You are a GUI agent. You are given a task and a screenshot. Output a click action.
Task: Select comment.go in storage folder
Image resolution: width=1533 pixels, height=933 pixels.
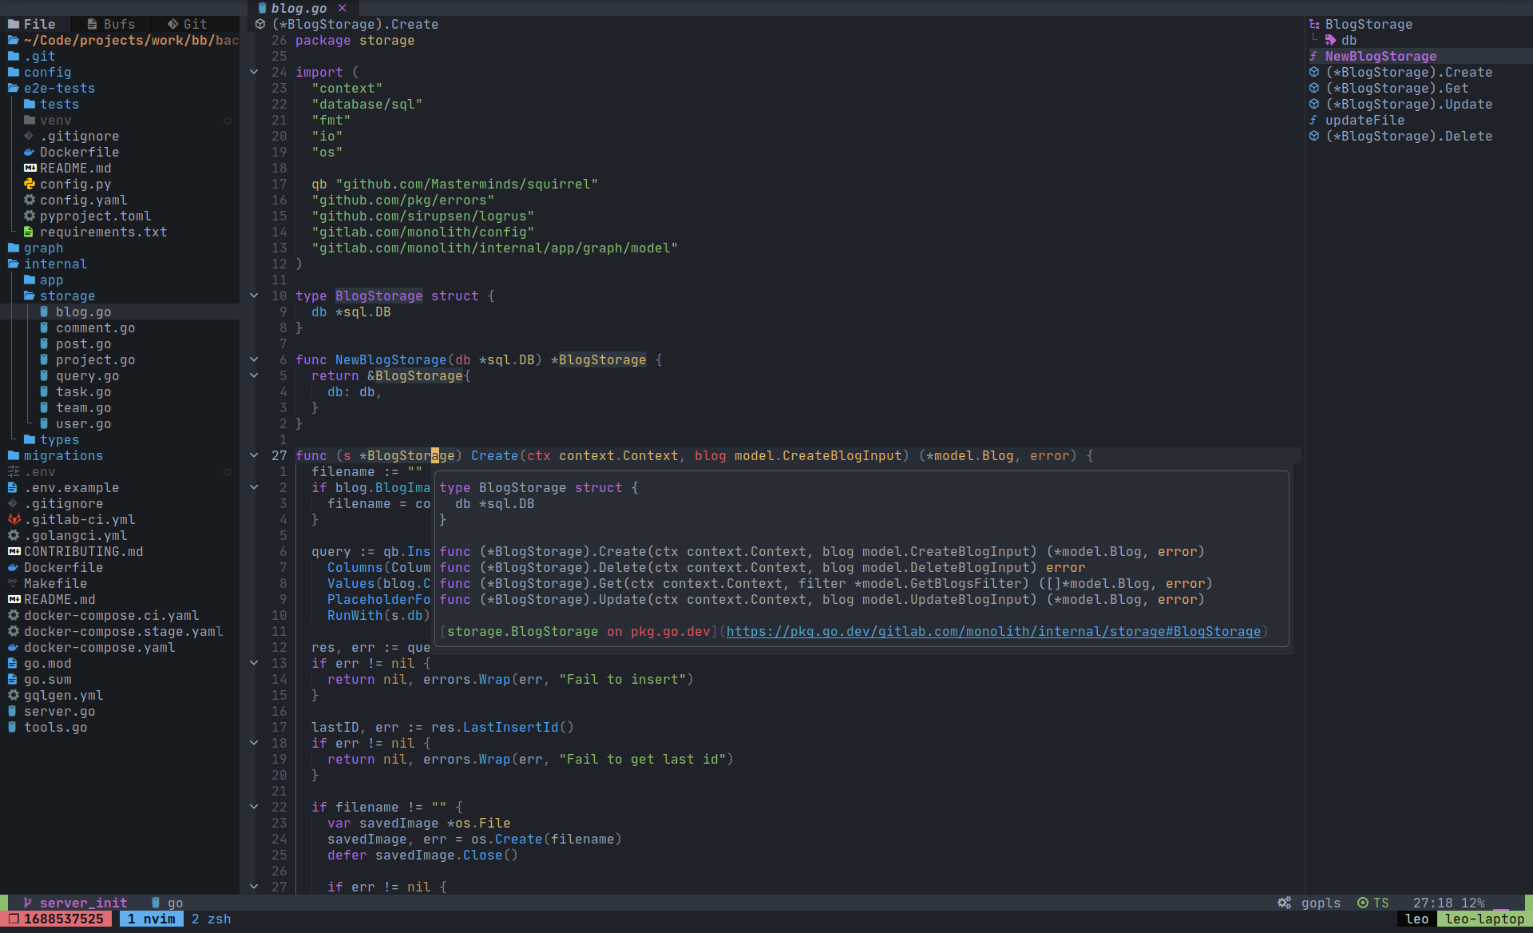pos(95,328)
